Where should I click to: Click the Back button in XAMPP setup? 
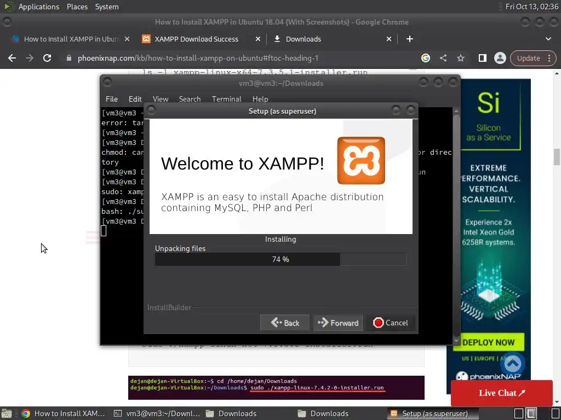tap(285, 323)
